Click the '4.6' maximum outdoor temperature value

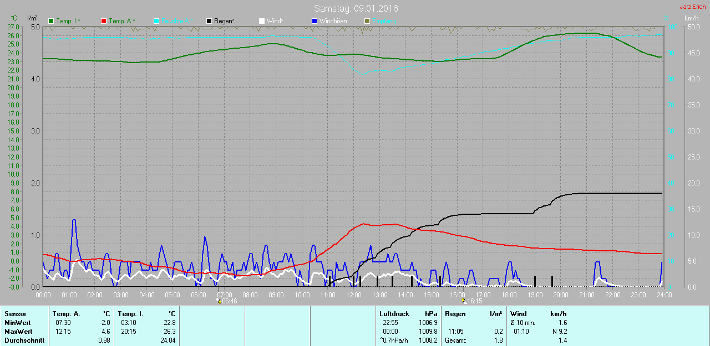[x=106, y=332]
